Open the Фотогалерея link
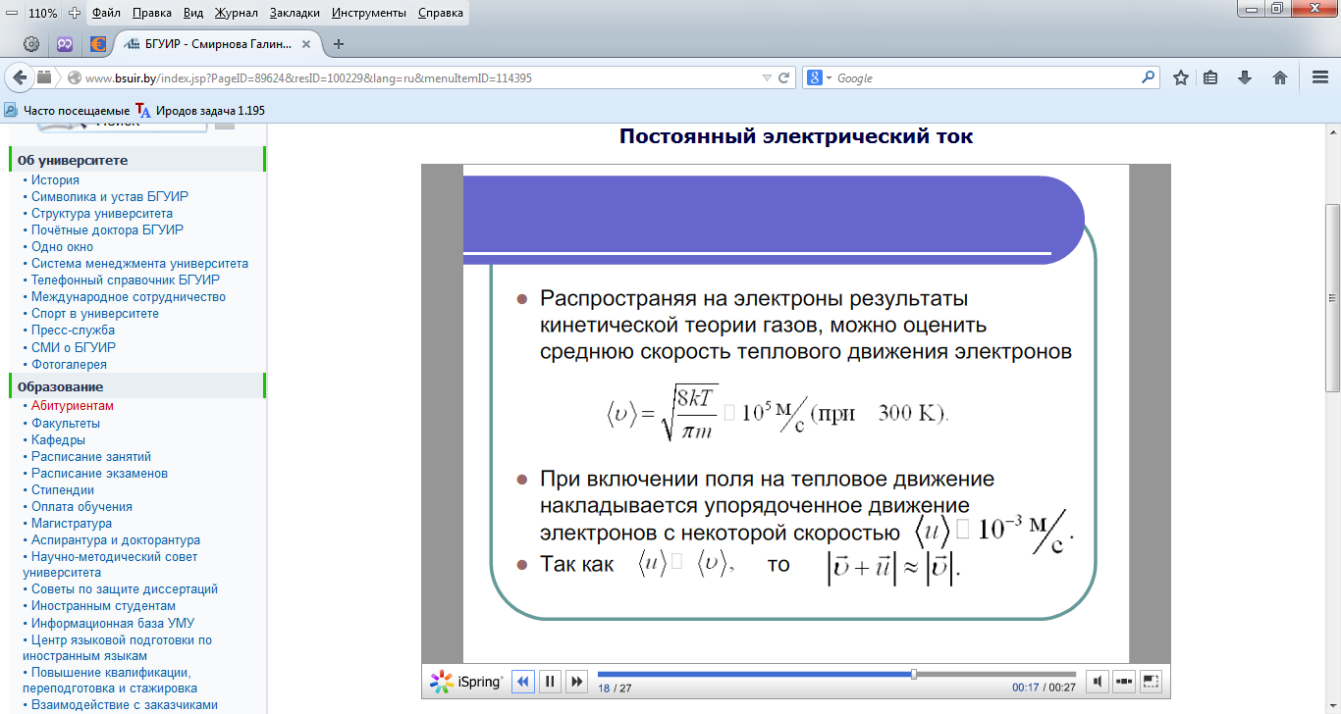The image size is (1341, 714). click(x=69, y=365)
